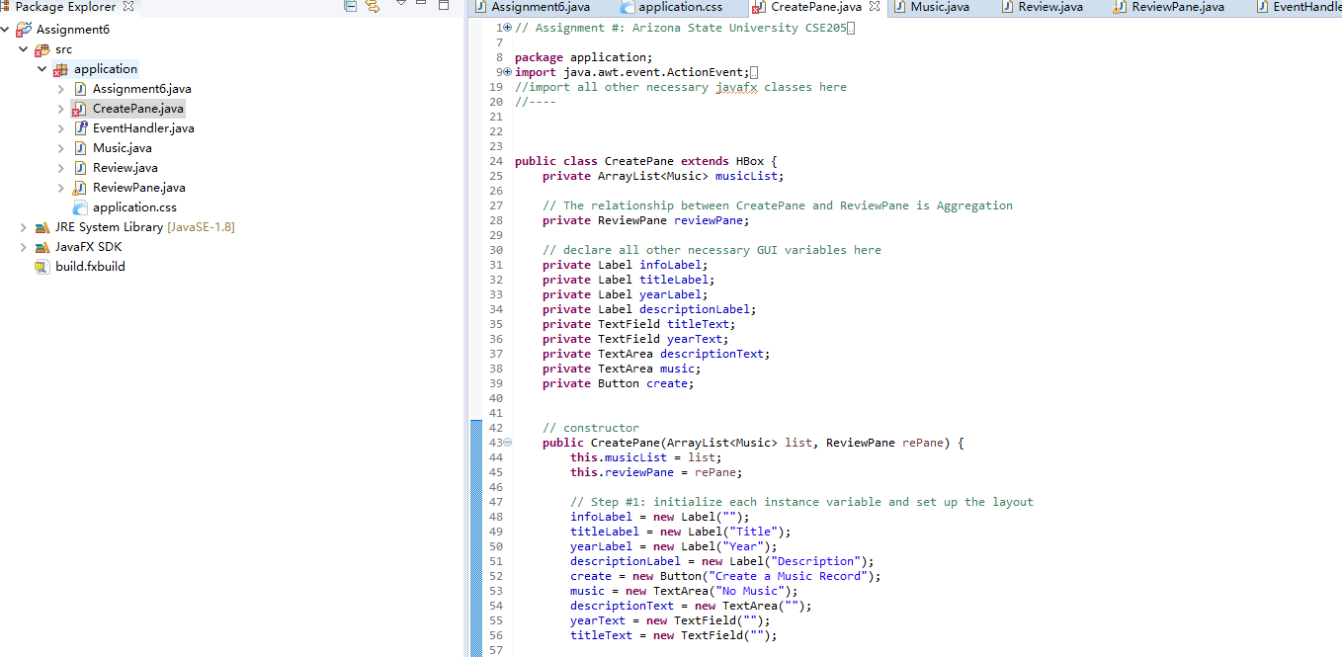Expand folded header comment at line 1
This screenshot has width=1342, height=657.
(x=507, y=28)
